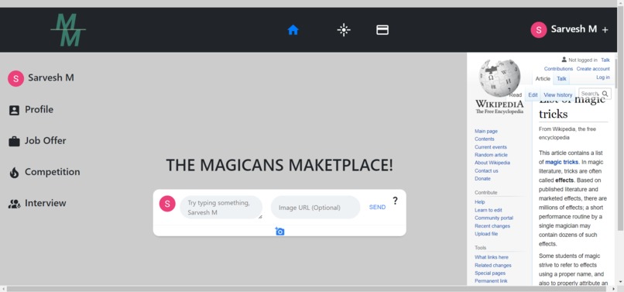Viewport: 624px width, 292px height.
Task: Click the Not logged in user icon
Action: 564,60
